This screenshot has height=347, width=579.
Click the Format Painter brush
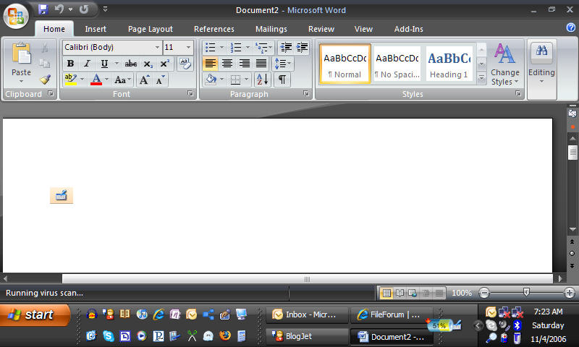(45, 80)
